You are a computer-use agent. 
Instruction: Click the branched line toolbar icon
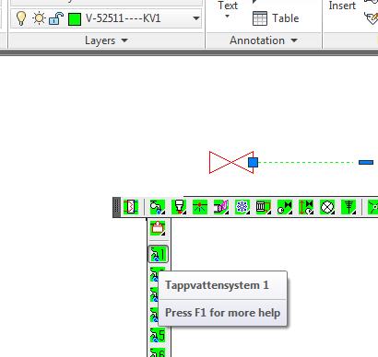(x=348, y=207)
